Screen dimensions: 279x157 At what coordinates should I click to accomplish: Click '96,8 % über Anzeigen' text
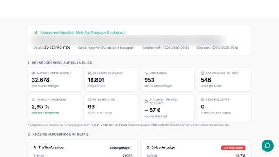[x=45, y=86]
